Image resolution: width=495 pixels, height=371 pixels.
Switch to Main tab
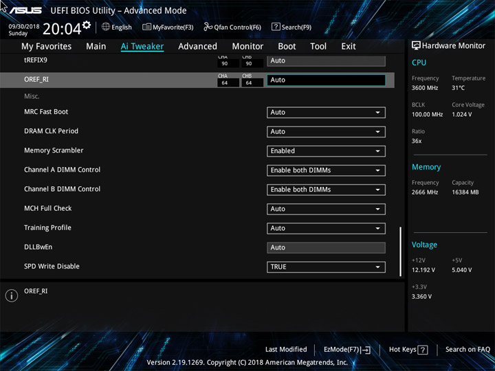pyautogui.click(x=96, y=47)
